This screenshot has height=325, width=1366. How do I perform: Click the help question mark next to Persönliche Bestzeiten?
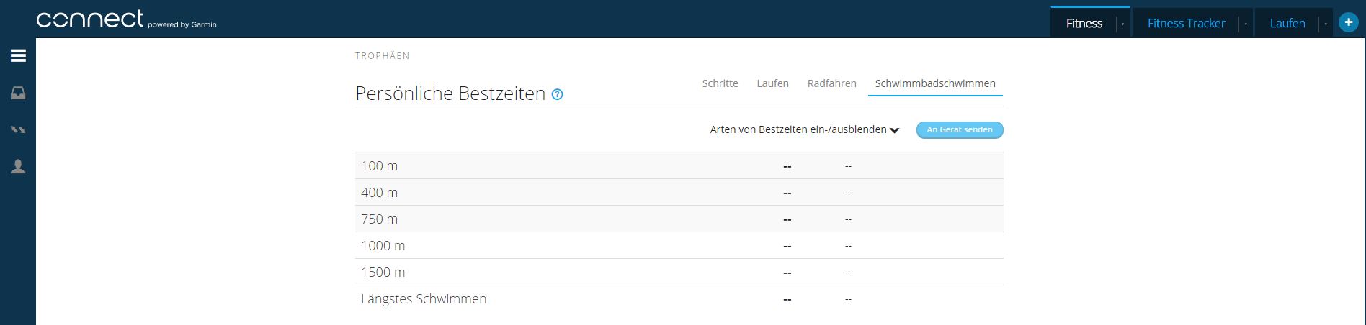(x=557, y=94)
